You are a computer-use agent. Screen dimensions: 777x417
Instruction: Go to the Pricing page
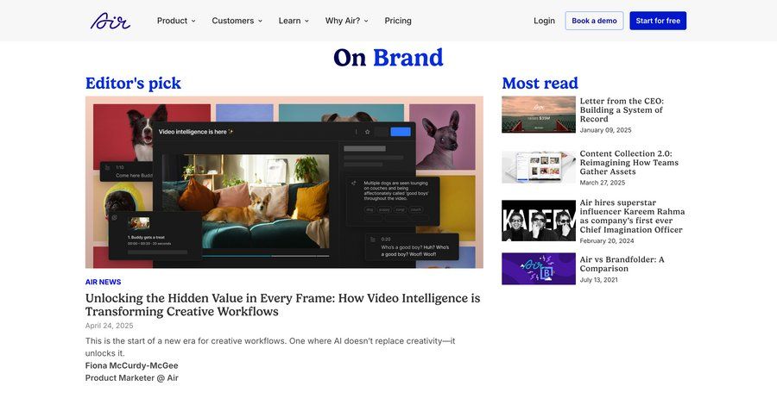tap(398, 21)
